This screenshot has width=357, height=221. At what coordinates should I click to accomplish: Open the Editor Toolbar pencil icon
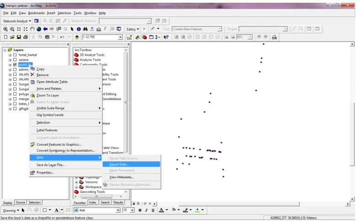click(x=129, y=37)
